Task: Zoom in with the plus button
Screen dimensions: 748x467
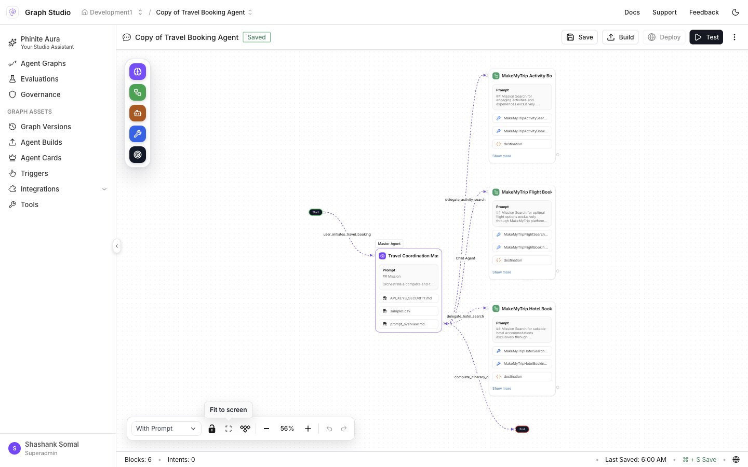Action: [x=308, y=429]
